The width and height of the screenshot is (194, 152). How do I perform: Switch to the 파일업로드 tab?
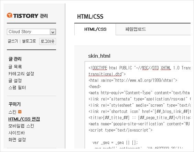coord(136,29)
